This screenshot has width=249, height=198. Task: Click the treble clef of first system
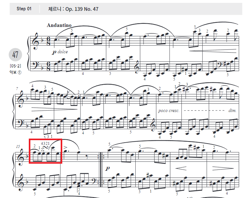click(35, 41)
